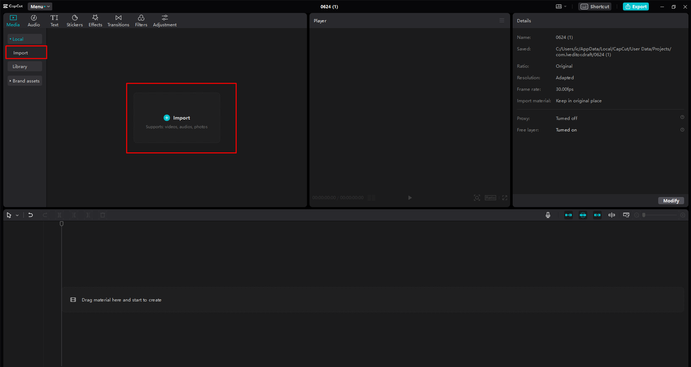The height and width of the screenshot is (367, 691).
Task: Click the zoom-to-fit preview icon
Action: [x=477, y=198]
